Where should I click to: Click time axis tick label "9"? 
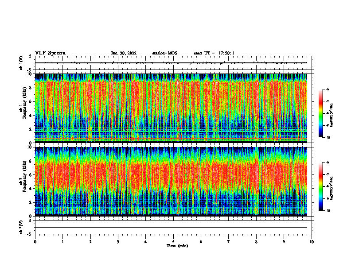click(284, 242)
